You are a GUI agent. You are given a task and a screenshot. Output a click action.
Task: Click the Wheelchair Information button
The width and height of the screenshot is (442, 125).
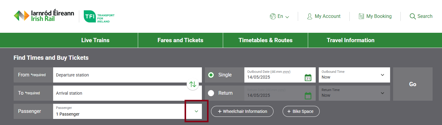[242, 111]
